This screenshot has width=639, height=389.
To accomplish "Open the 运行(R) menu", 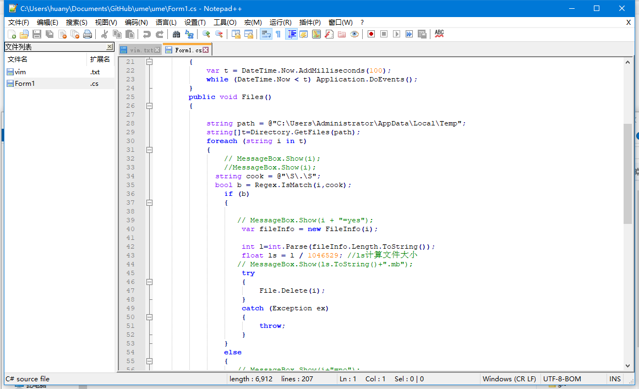I will click(x=280, y=23).
